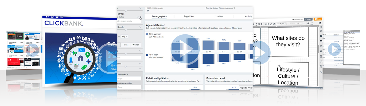
Task: Click the info icon below 150M - 200M people
Action: (x=148, y=11)
